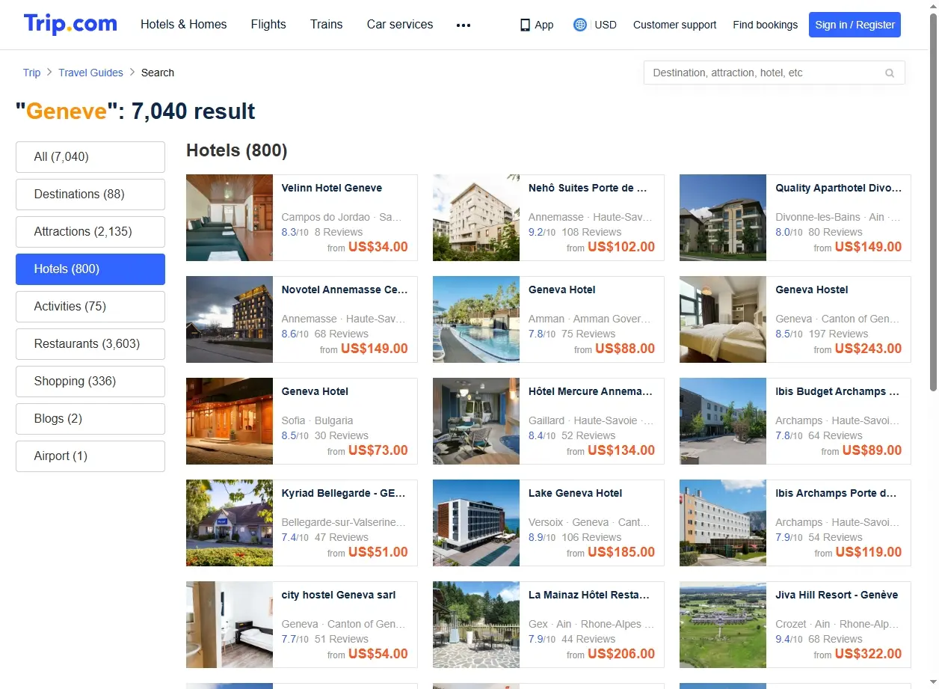Viewport: 939px width, 689px height.
Task: Click the US$322.00 price
Action: coord(868,654)
